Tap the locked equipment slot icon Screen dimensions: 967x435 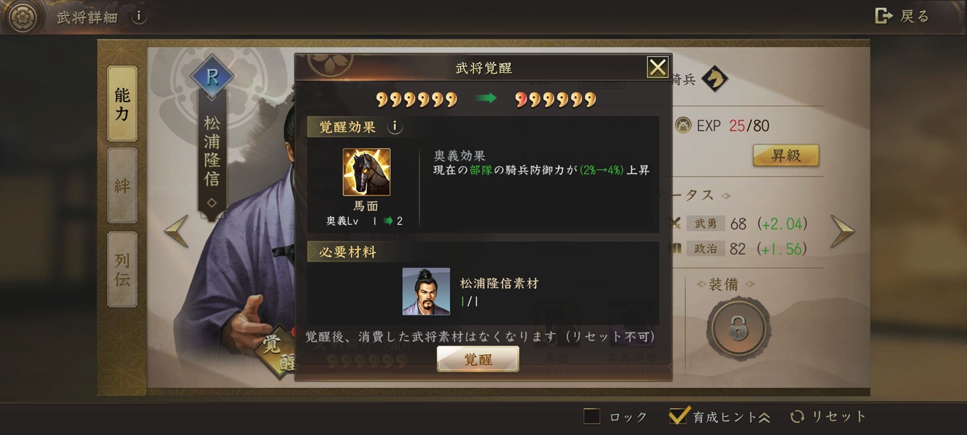[737, 328]
